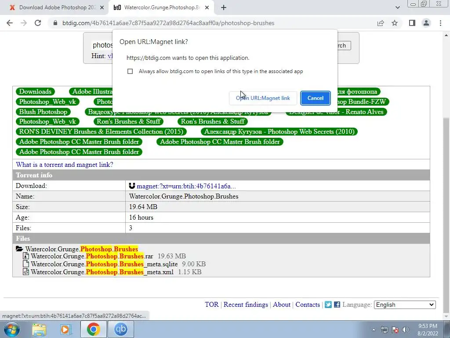Reload the btdig page
This screenshot has width=450, height=338.
(38, 23)
